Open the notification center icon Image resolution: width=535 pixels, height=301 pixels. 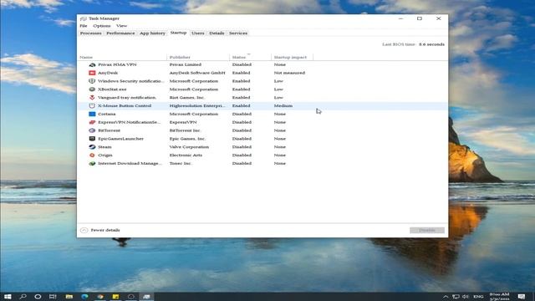(522, 297)
